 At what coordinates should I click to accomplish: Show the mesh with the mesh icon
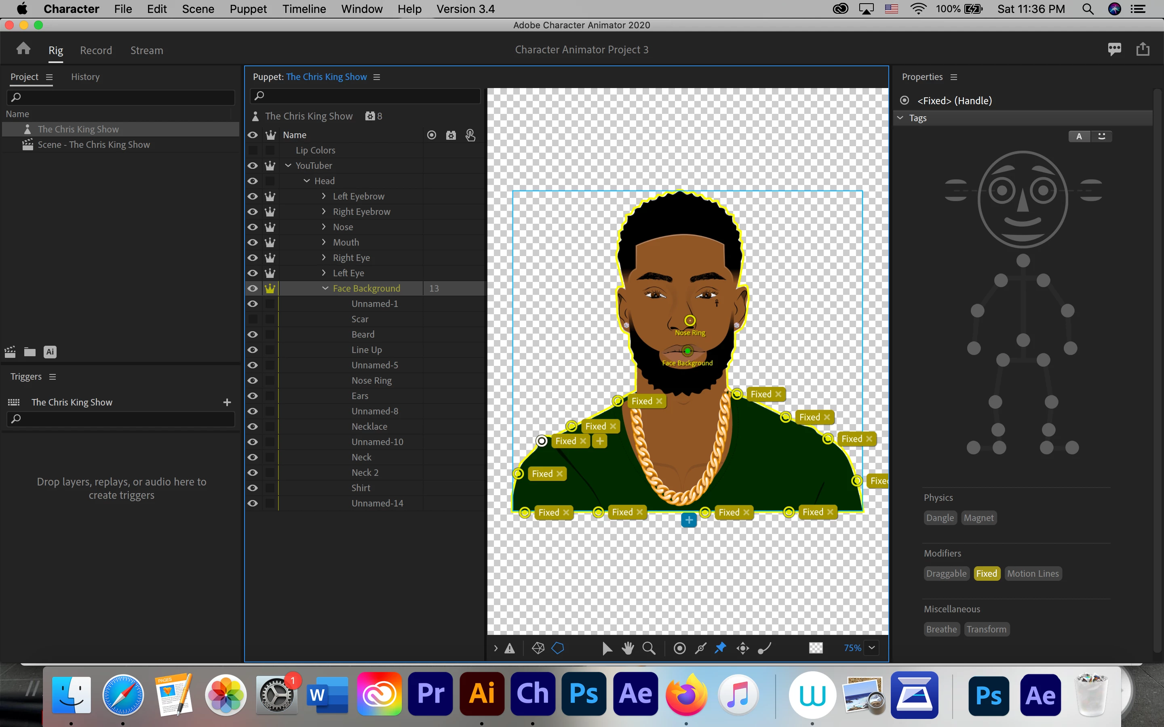click(x=538, y=648)
